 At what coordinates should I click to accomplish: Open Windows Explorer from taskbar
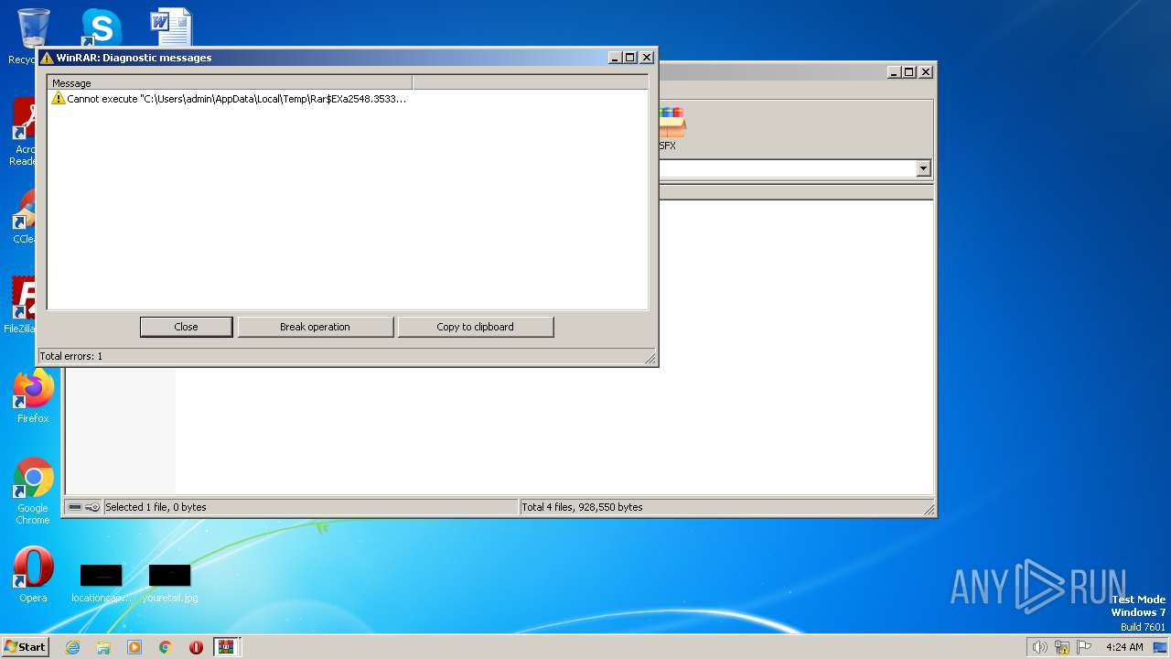pos(103,647)
